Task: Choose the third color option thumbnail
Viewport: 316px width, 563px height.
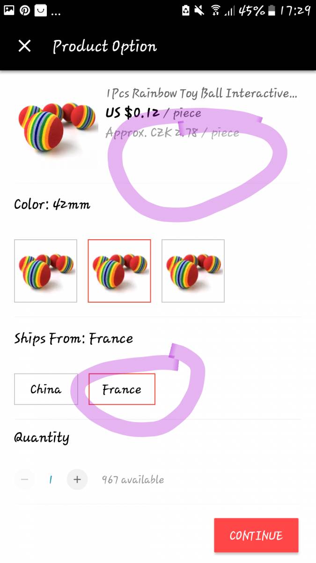Action: [193, 271]
